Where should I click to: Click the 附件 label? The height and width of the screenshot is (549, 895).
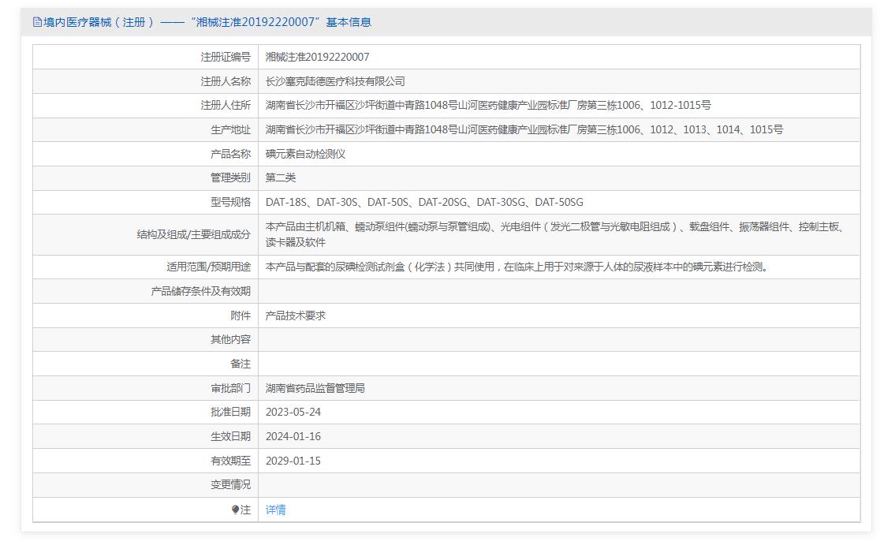(241, 316)
